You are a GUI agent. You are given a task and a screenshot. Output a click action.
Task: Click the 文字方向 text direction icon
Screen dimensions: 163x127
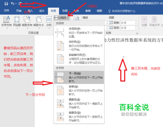click(x=6, y=19)
